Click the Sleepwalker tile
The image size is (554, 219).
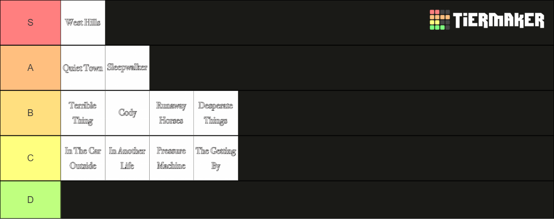(x=127, y=68)
